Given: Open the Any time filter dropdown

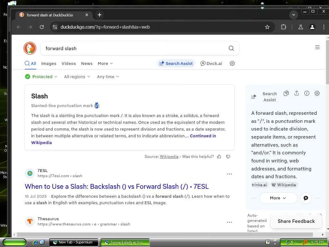Looking at the screenshot, I should pos(108,77).
